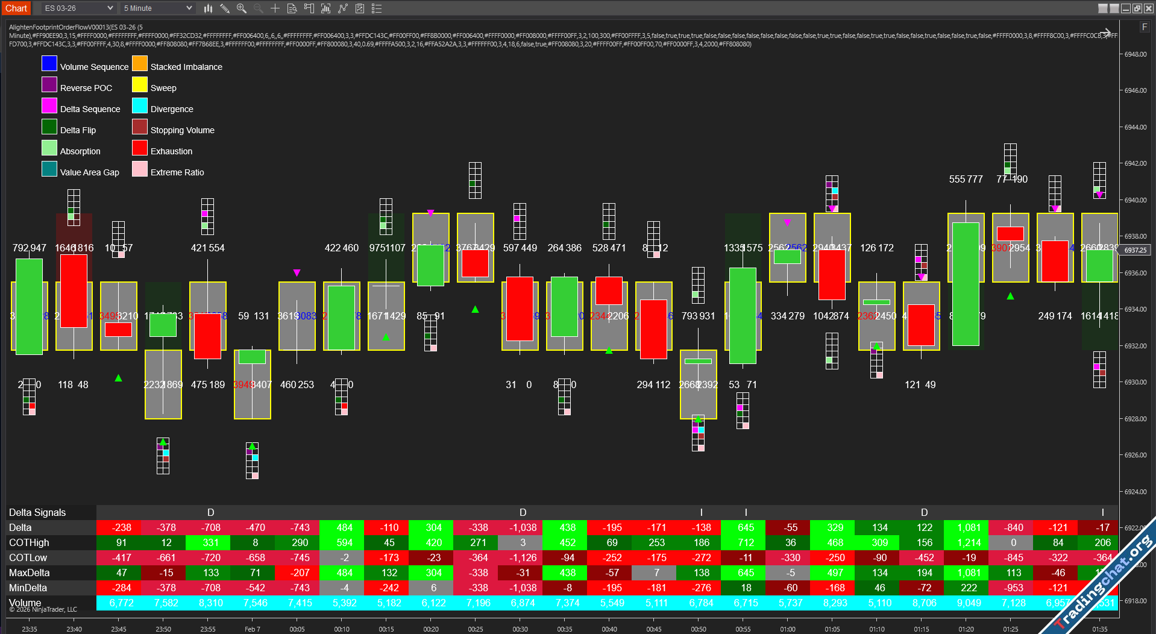
Task: Open the first gray link-color selector
Action: tap(1102, 8)
